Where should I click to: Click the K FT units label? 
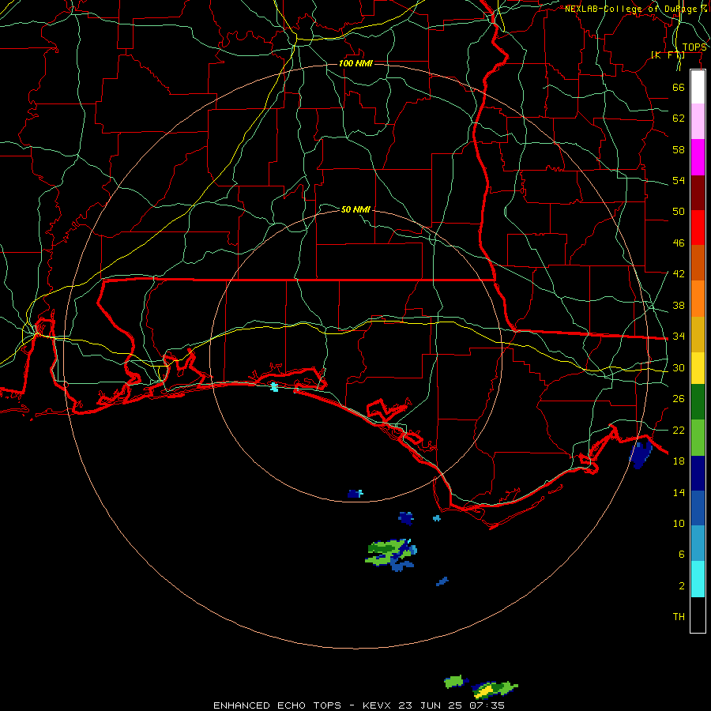tap(668, 55)
